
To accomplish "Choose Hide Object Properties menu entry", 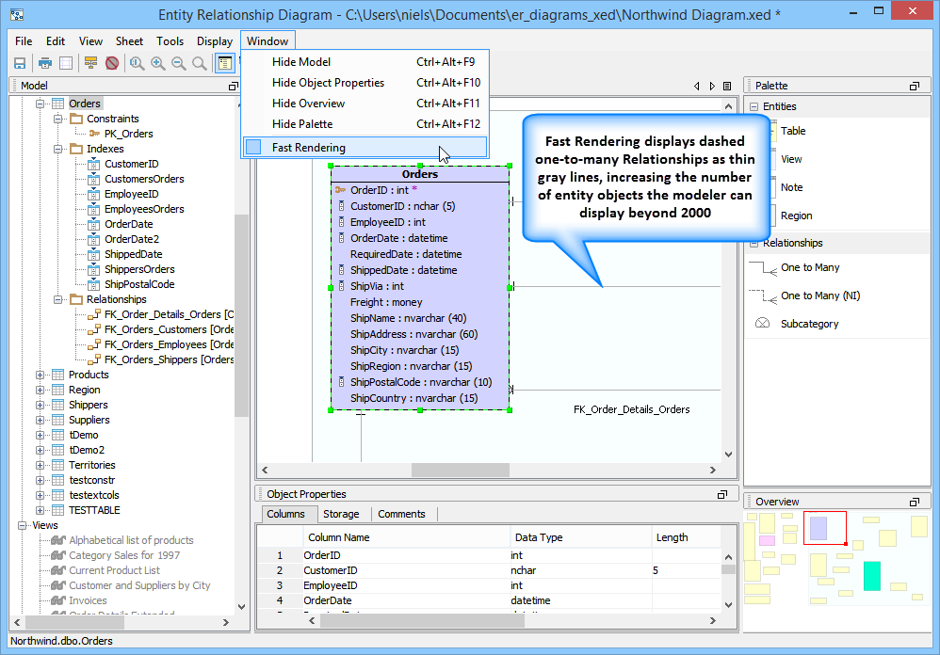I will tap(365, 83).
